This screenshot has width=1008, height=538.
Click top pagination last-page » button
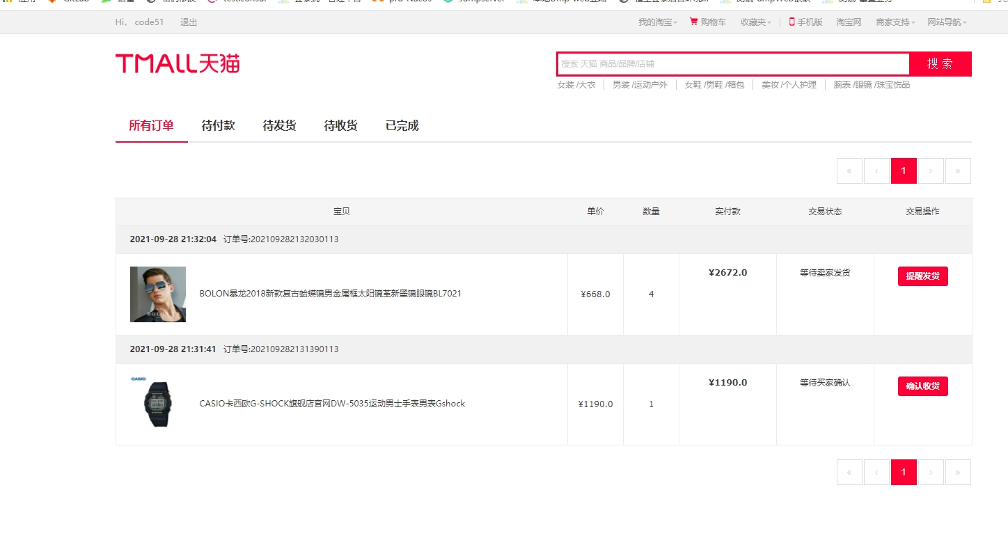958,171
